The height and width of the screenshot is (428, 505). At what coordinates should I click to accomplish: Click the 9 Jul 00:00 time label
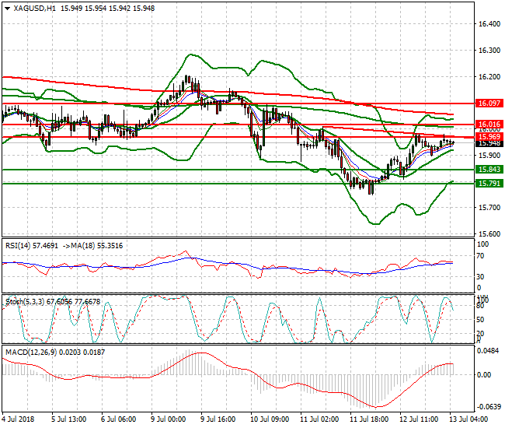pyautogui.click(x=169, y=419)
